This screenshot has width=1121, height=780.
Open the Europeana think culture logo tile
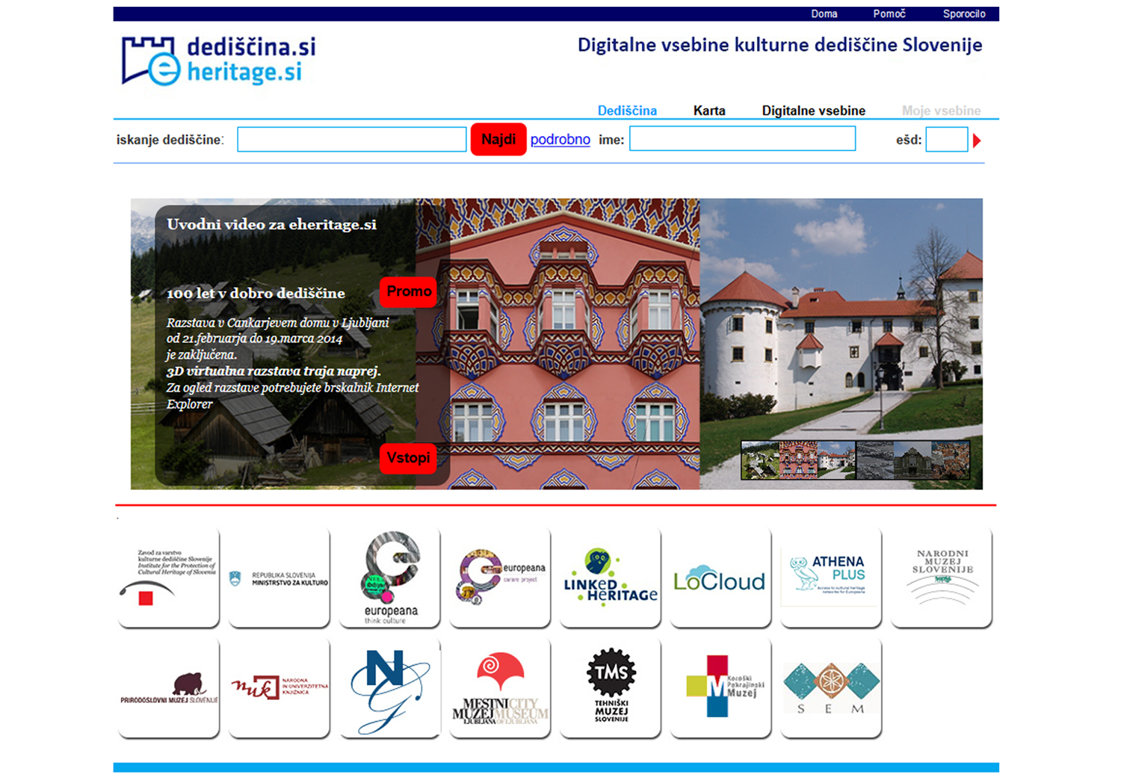coord(390,578)
